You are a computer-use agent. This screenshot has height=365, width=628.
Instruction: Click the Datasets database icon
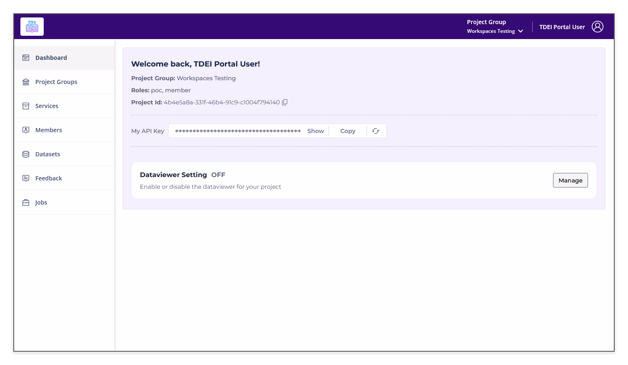point(26,154)
